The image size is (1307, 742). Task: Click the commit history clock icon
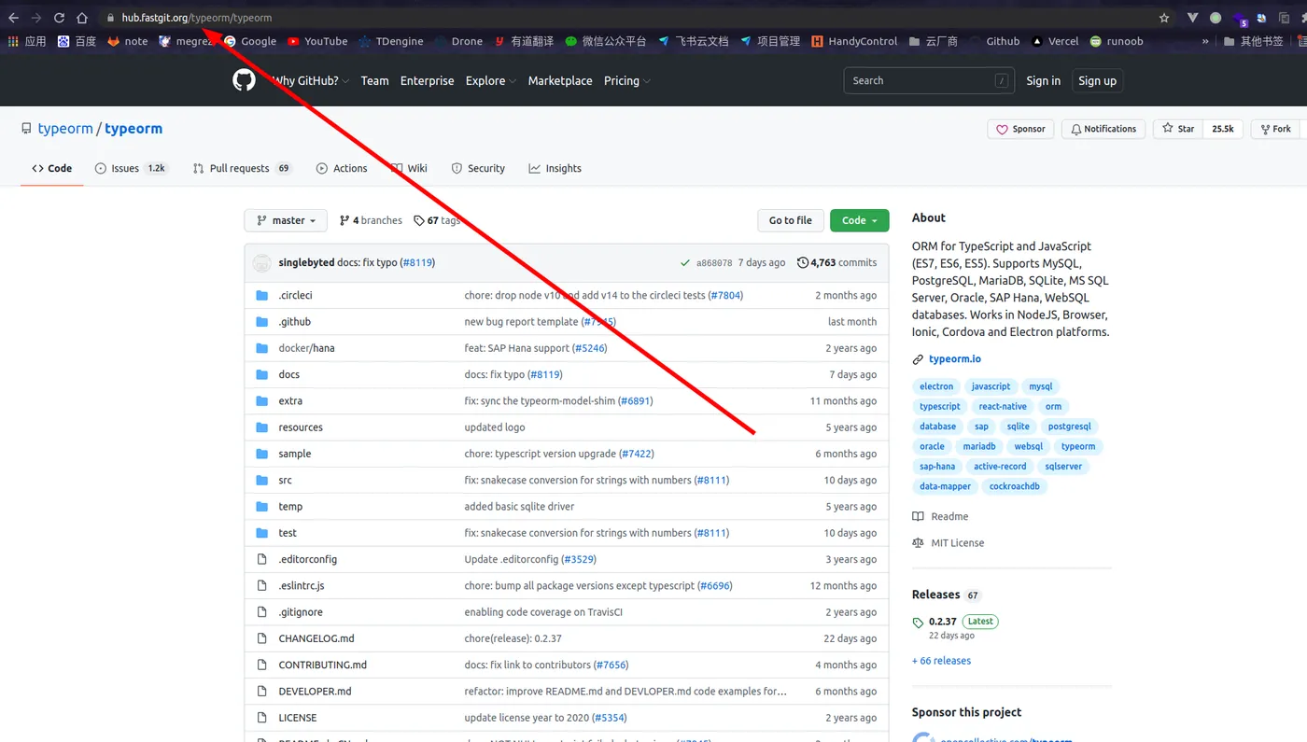(803, 263)
